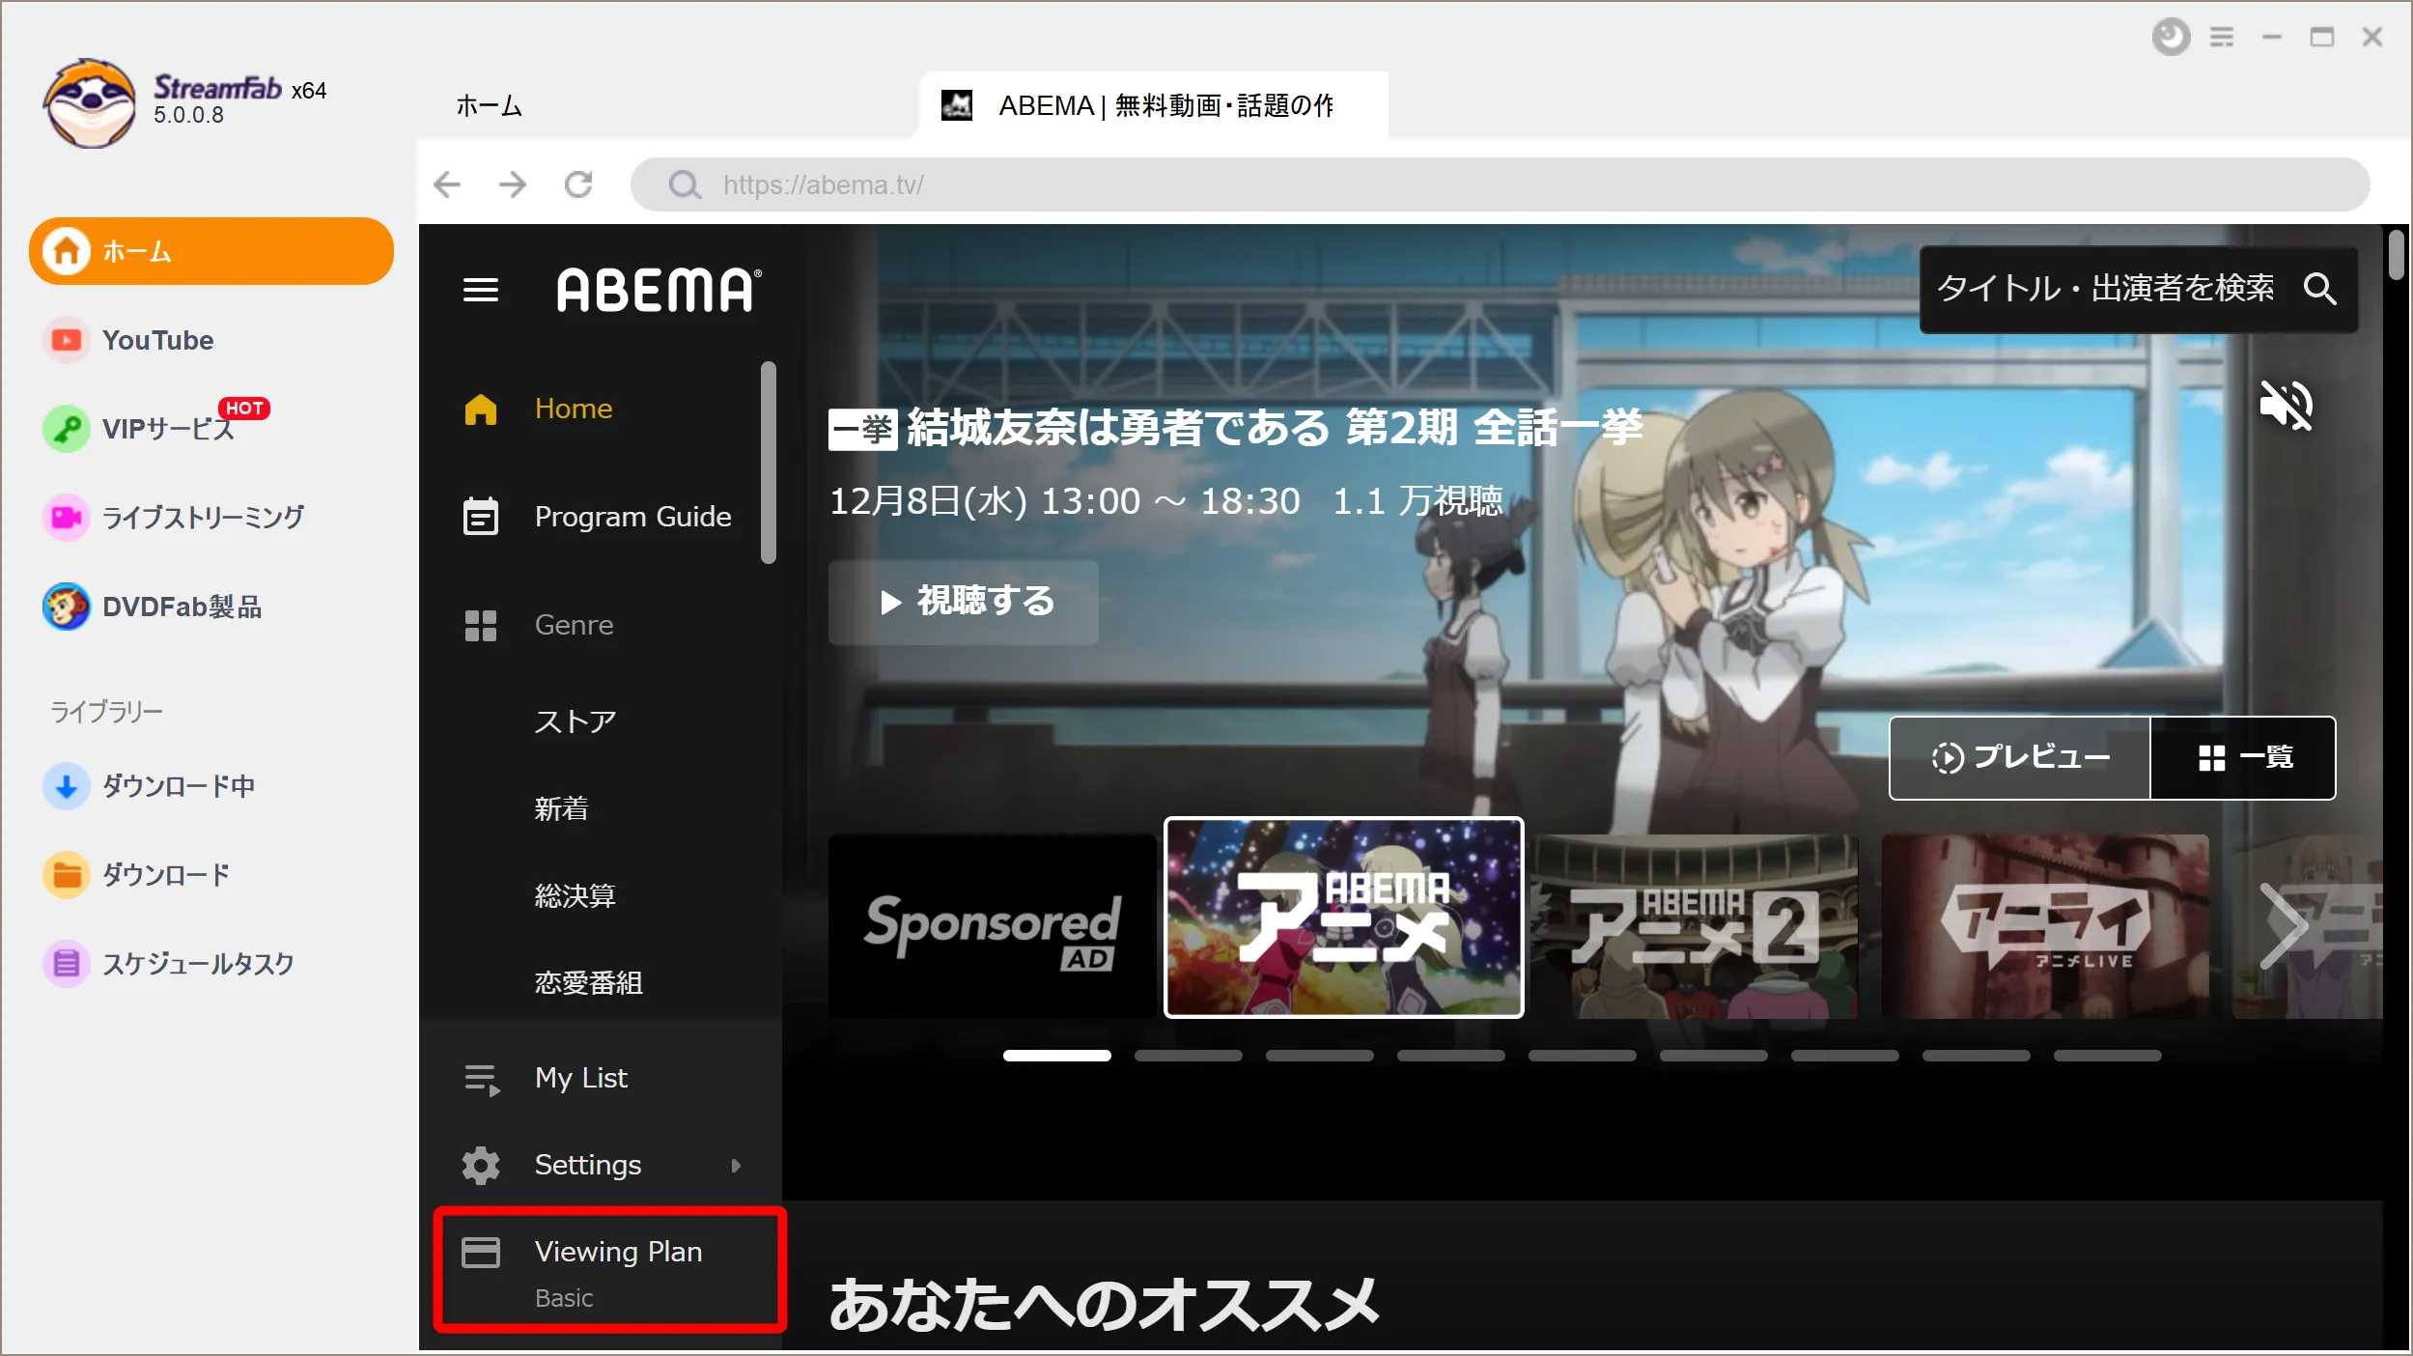
Task: Open the ストア menu entry
Action: pyautogui.click(x=575, y=721)
